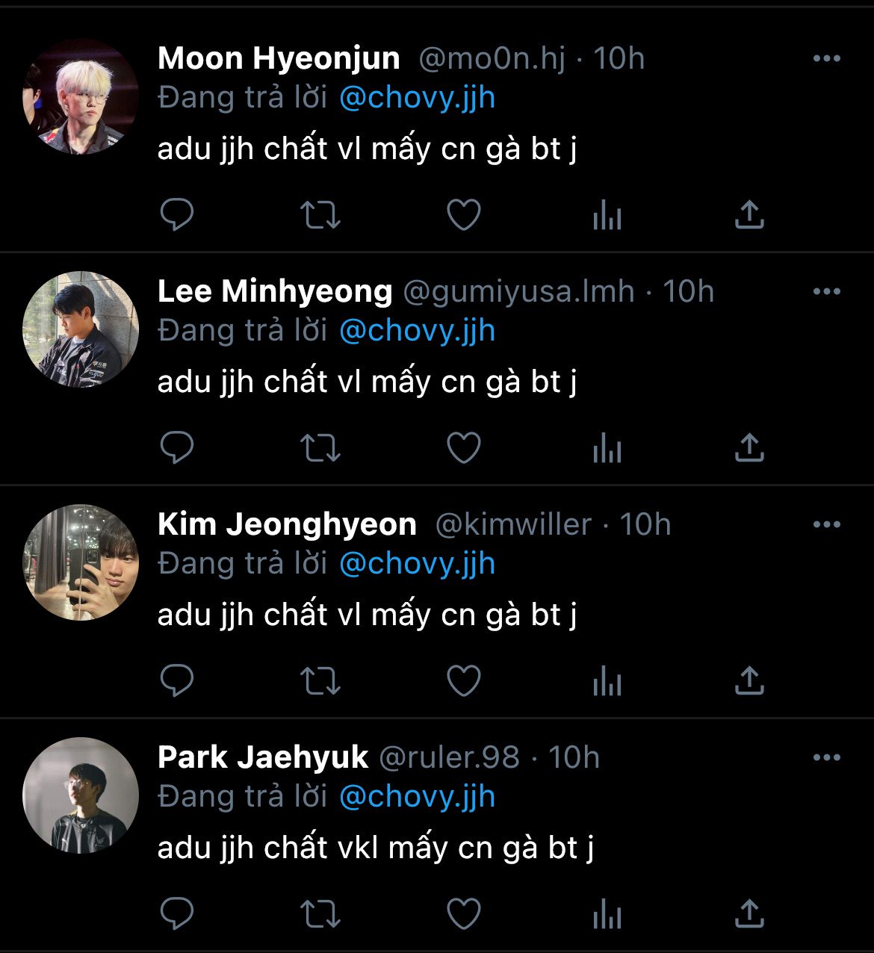Open @chovy.jjh mention in Moon Hyeonjun's reply
The image size is (874, 953).
(417, 98)
